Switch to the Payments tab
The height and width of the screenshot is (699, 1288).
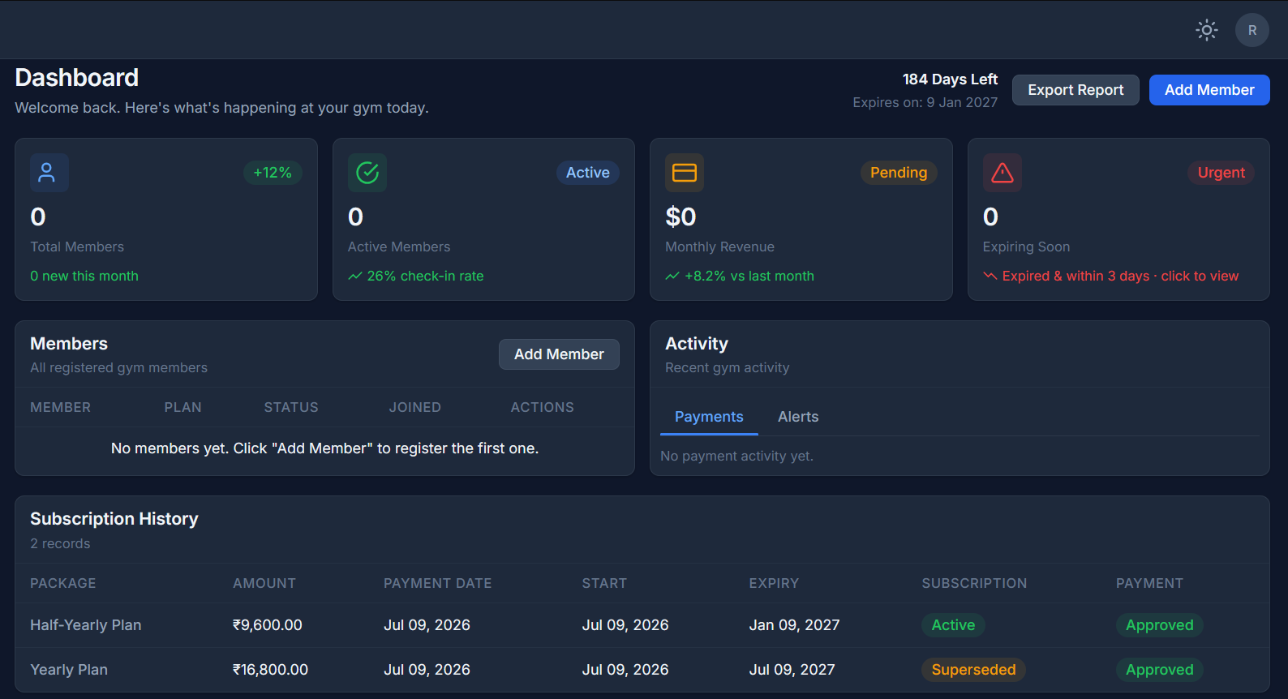point(709,417)
